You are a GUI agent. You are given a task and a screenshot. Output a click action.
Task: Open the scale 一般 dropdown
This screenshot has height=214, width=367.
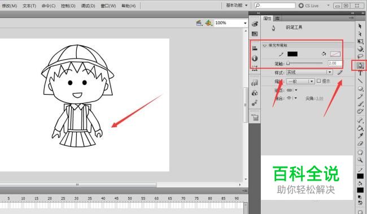[x=300, y=82]
